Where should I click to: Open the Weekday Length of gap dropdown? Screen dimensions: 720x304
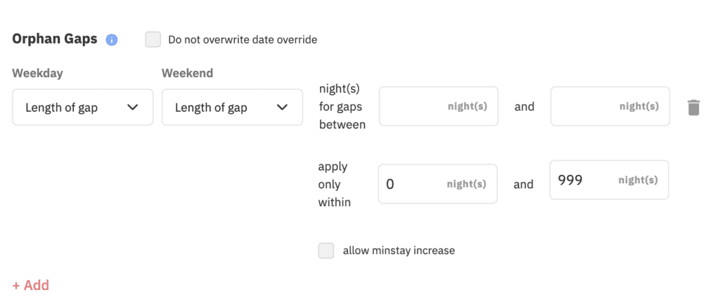click(82, 107)
